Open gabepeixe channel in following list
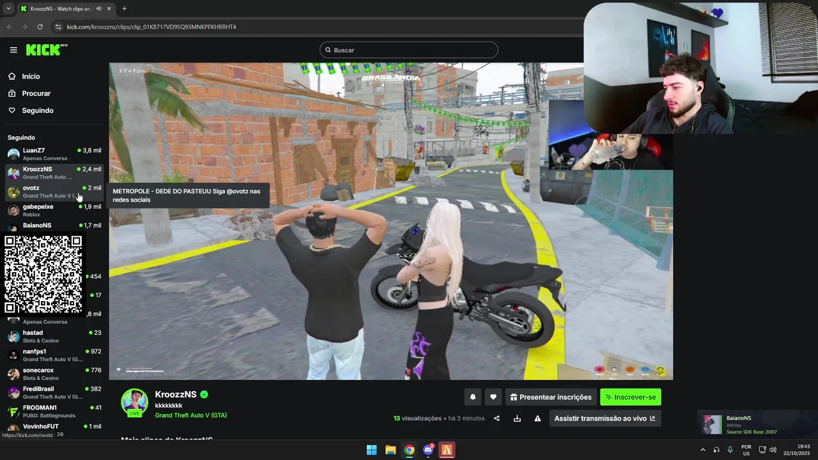The image size is (818, 460). 54,210
